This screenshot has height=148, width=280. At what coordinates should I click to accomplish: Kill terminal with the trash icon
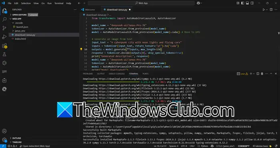[x=262, y=73]
